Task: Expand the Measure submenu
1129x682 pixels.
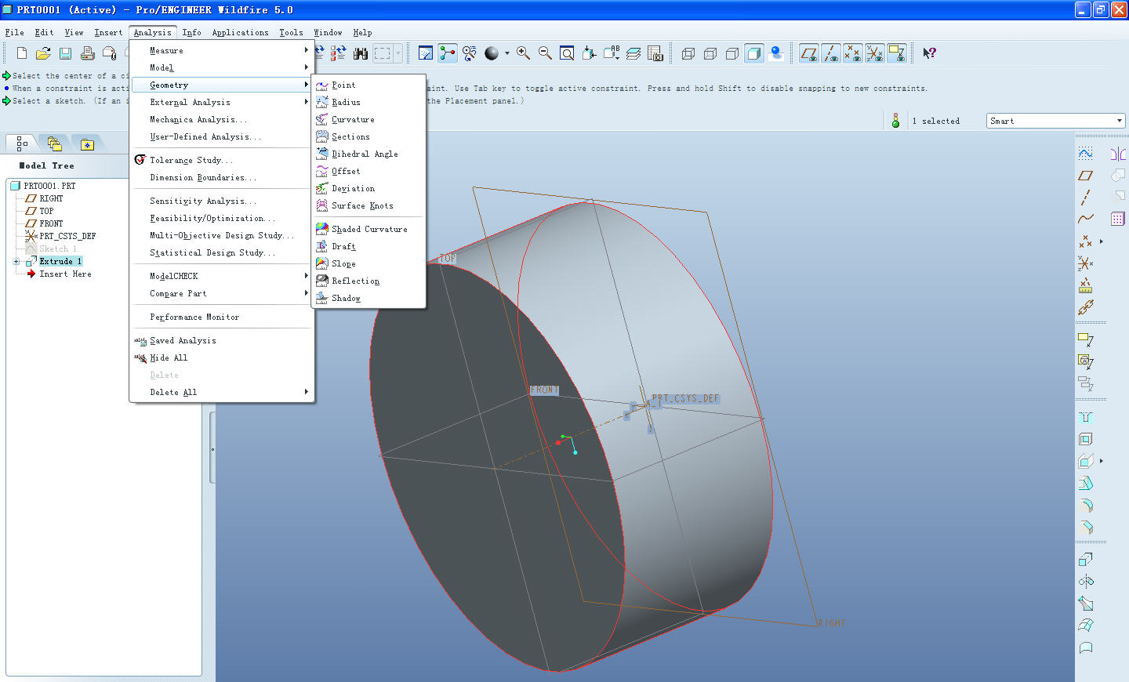Action: click(x=223, y=50)
